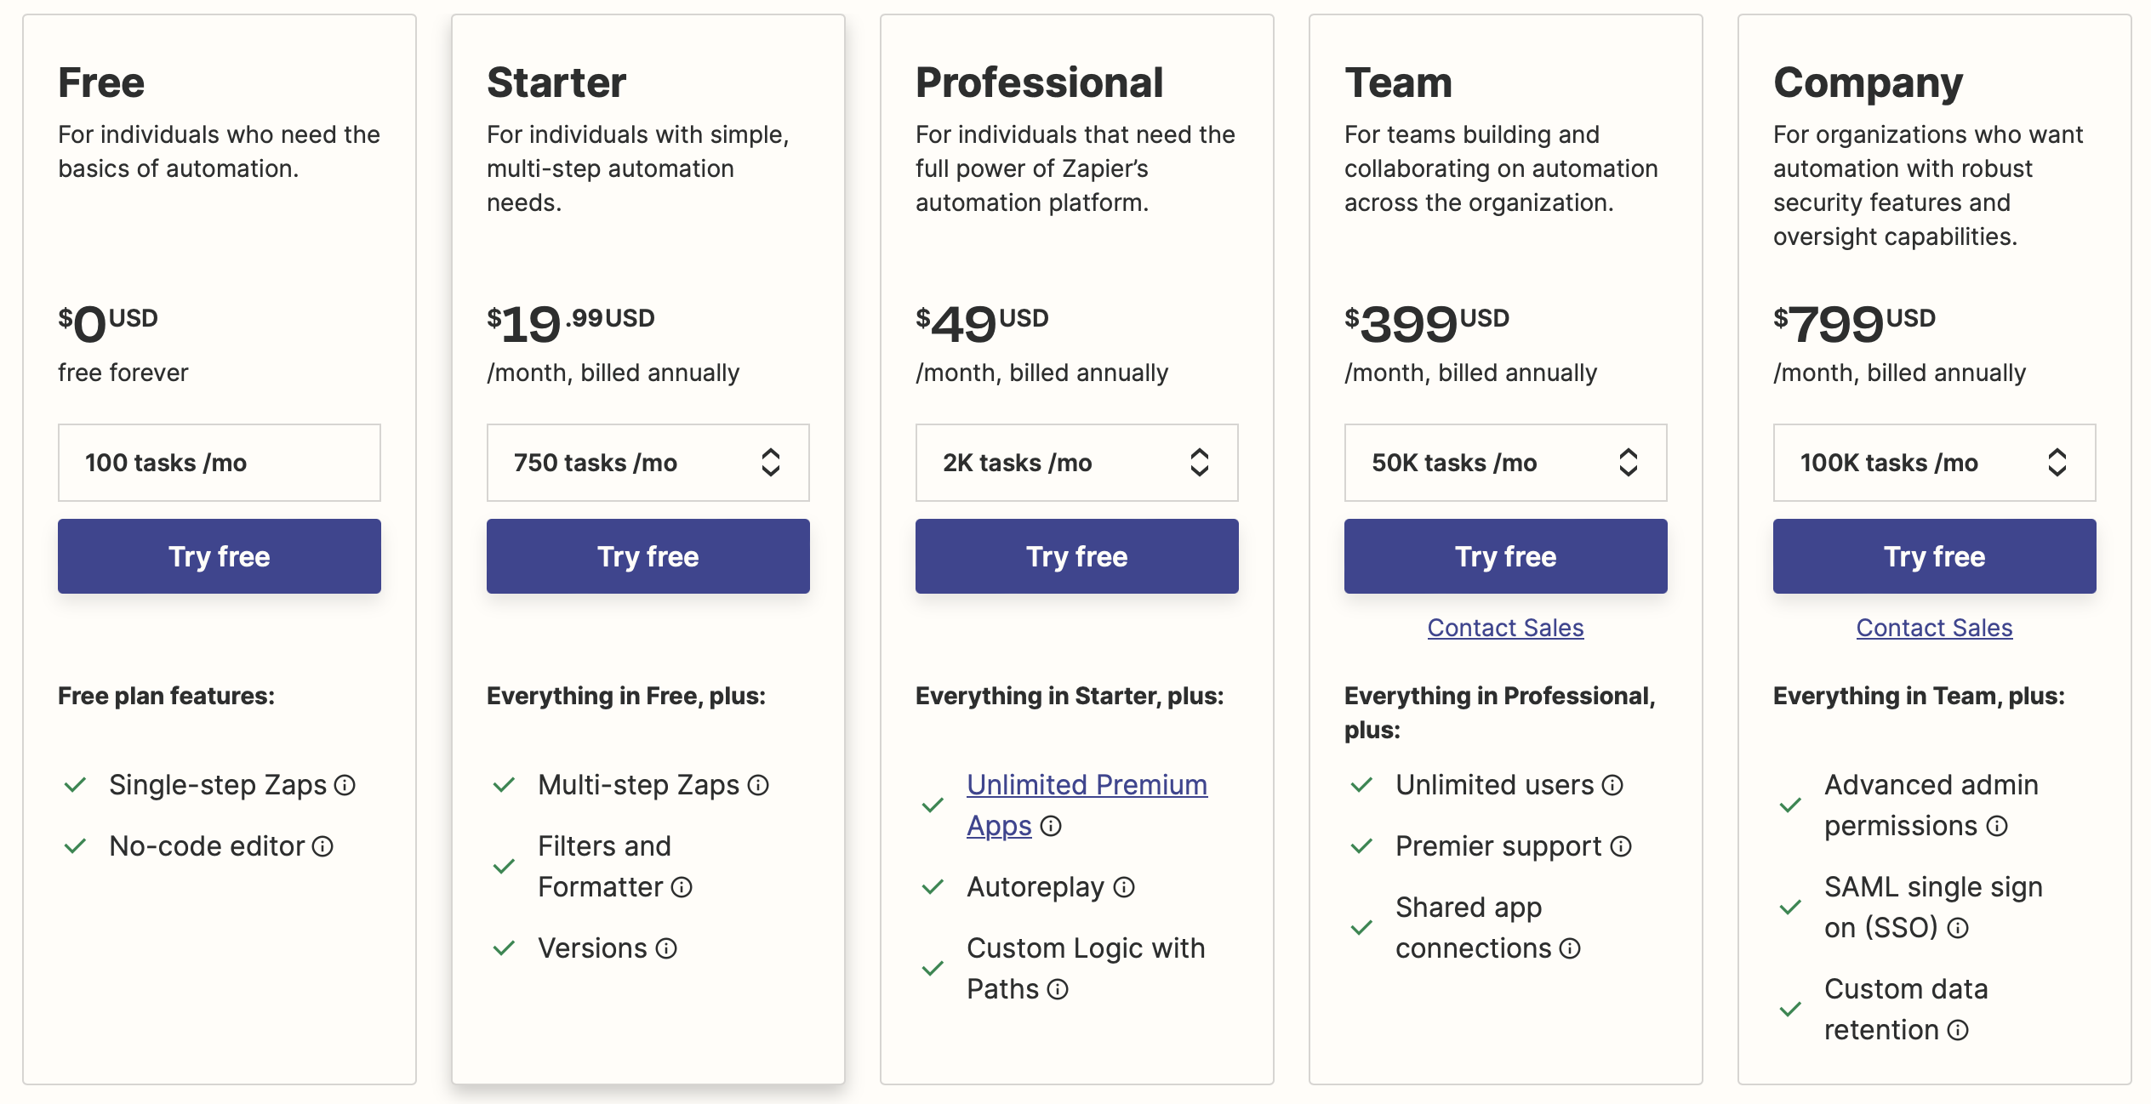Screen dimensions: 2151x1104
Task: Click info icon next to Versions
Action: pyautogui.click(x=666, y=948)
